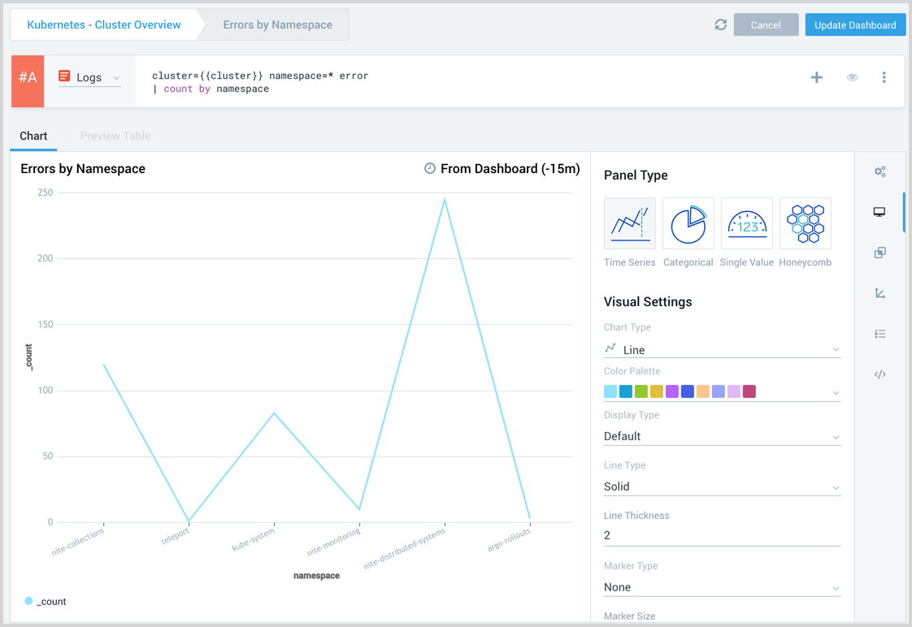Switch to the Honeycomb panel type

(x=805, y=223)
